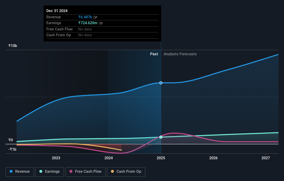Click the tooltip Free Cash Flow row label
The image size is (284, 181).
click(59, 29)
